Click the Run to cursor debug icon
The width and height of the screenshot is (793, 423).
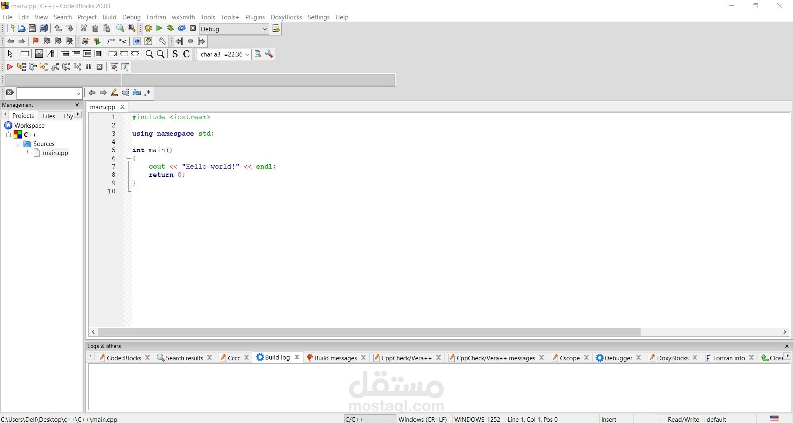(x=21, y=67)
